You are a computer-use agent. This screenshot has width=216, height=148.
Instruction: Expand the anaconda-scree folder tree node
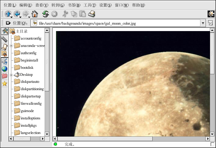click(x=11, y=46)
